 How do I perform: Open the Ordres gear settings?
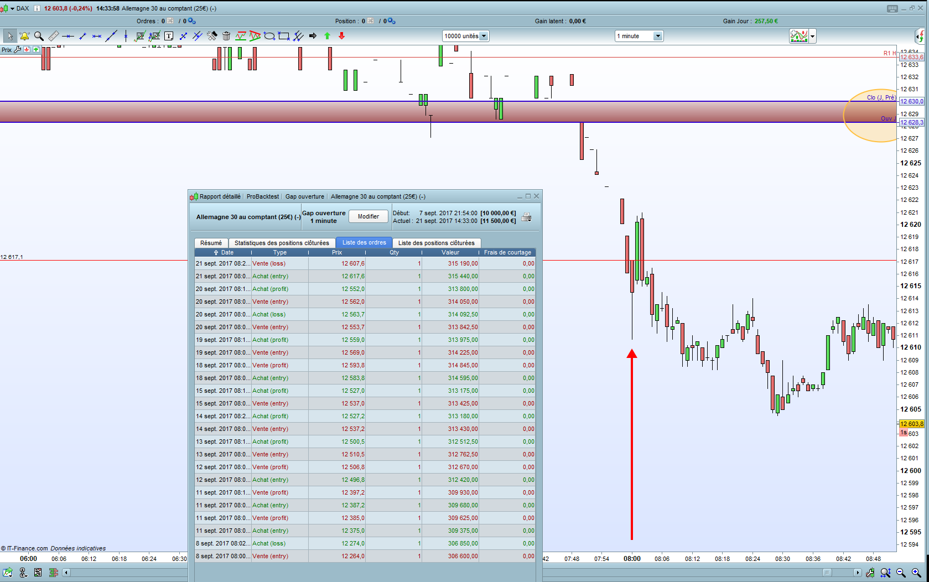(191, 21)
